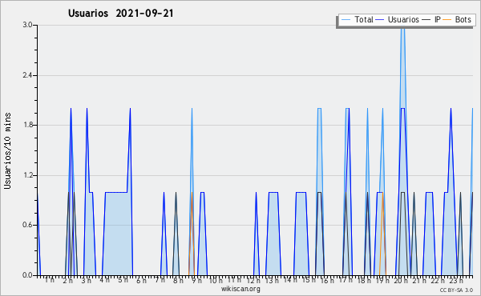Click the chart title 'Usuarios 2021-09-21'
481x296 pixels.
[x=120, y=13]
